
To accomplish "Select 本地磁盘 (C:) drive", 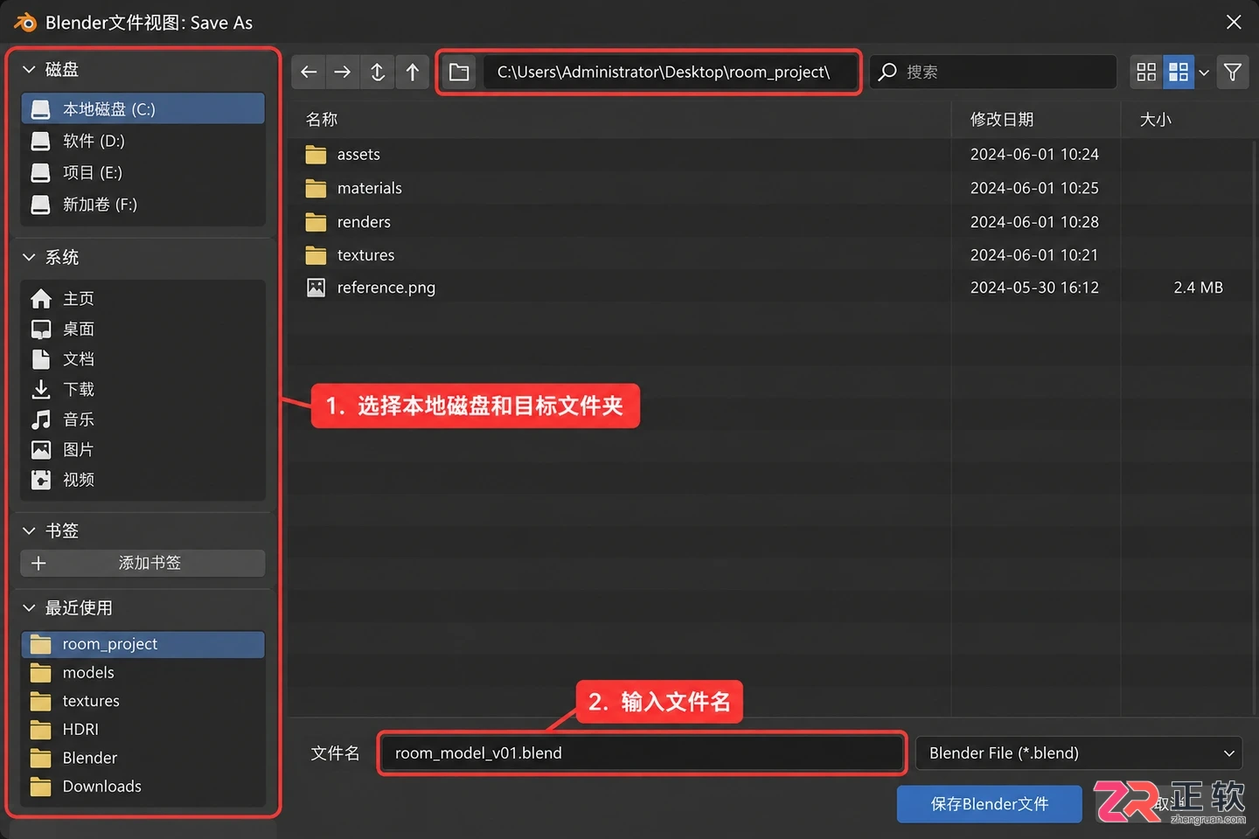I will click(143, 109).
